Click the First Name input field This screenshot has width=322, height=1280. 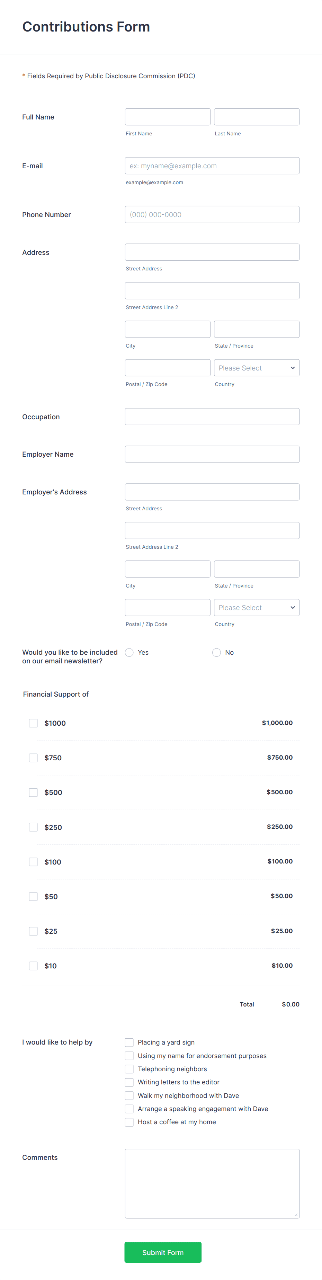tap(168, 116)
